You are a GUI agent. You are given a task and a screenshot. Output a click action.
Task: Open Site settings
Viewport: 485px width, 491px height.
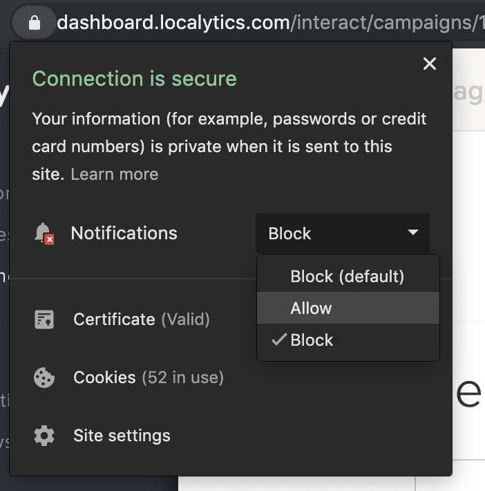(122, 436)
